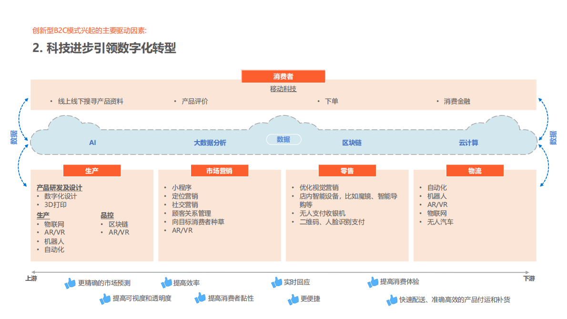Viewport: 567px width, 319px height.
Task: Click the thumbs-up icon next to 快速配送、准确高效的产品付运和补货
Action: pos(392,299)
